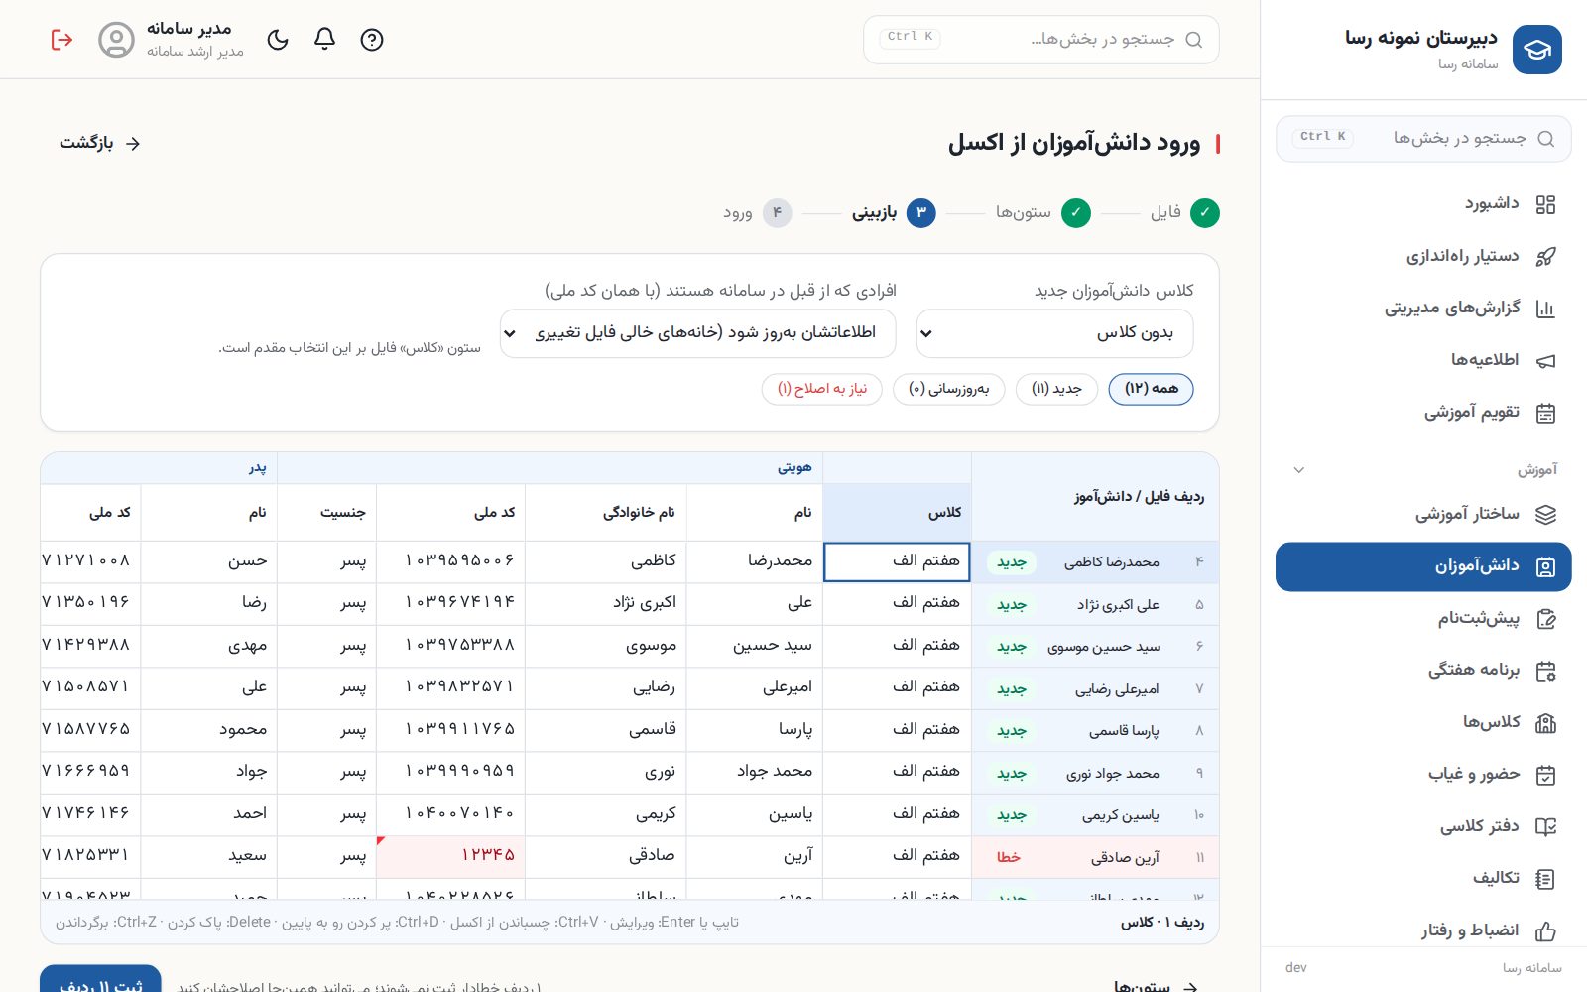Collapse the آموزش sidebar section
The height and width of the screenshot is (992, 1587).
click(1423, 469)
